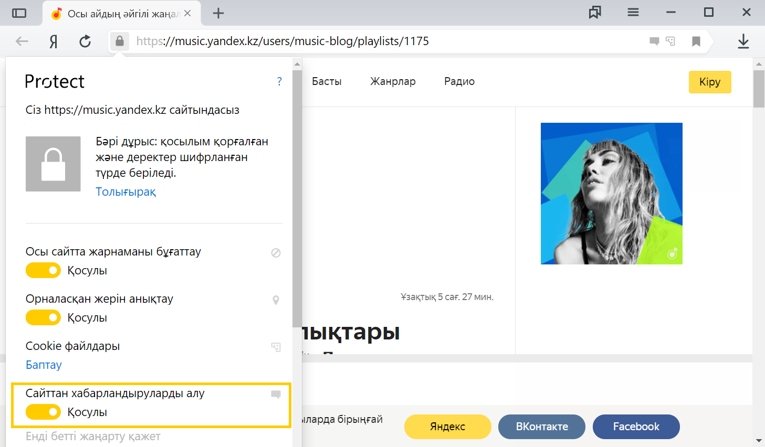Open the downloads arrow icon
This screenshot has height=447, width=765.
(743, 41)
